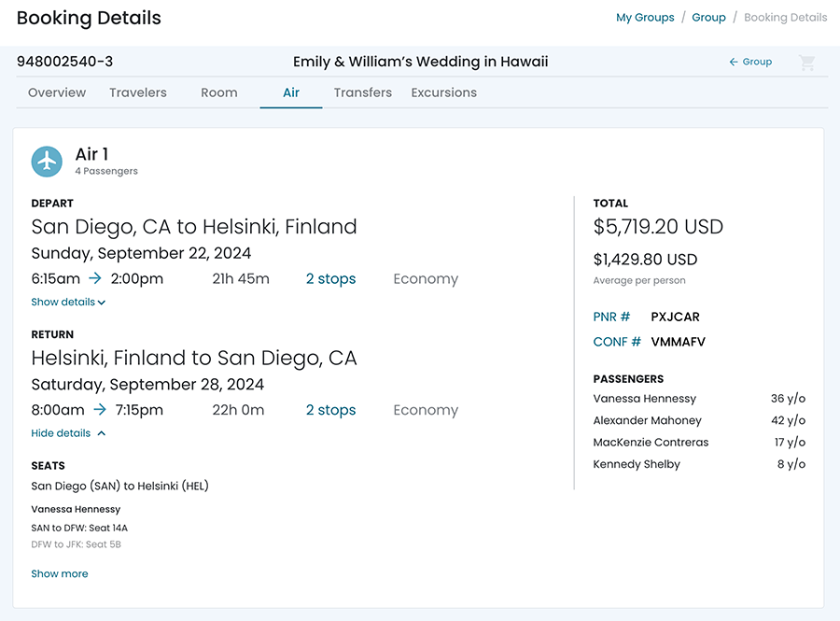Select passenger Vanessa Hennessy in passengers list
This screenshot has width=840, height=621.
coord(645,399)
